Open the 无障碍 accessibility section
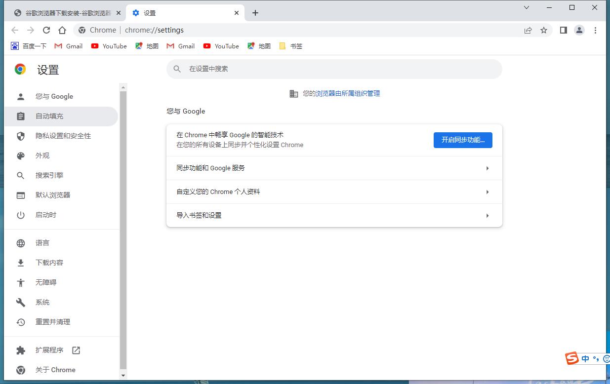Viewport: 610px width, 384px height. (x=45, y=282)
